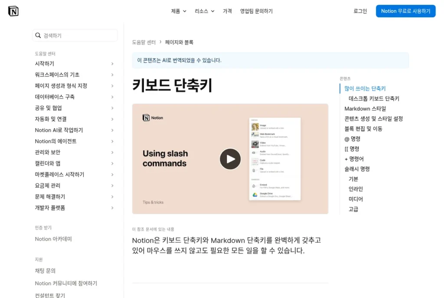Click the AI translation notice banner

(x=271, y=60)
